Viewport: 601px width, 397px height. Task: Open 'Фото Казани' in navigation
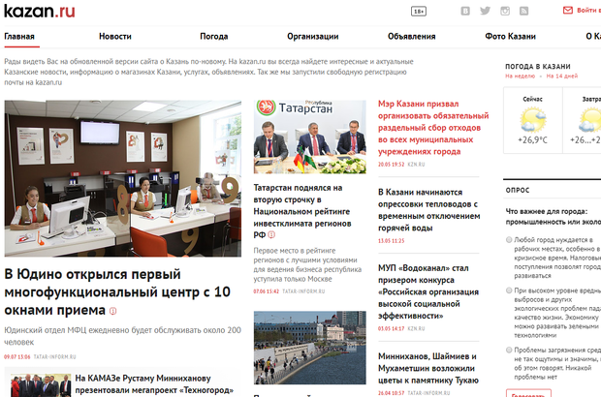[x=510, y=36]
